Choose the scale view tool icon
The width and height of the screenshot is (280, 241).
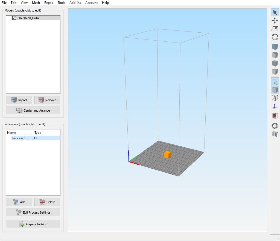click(275, 29)
